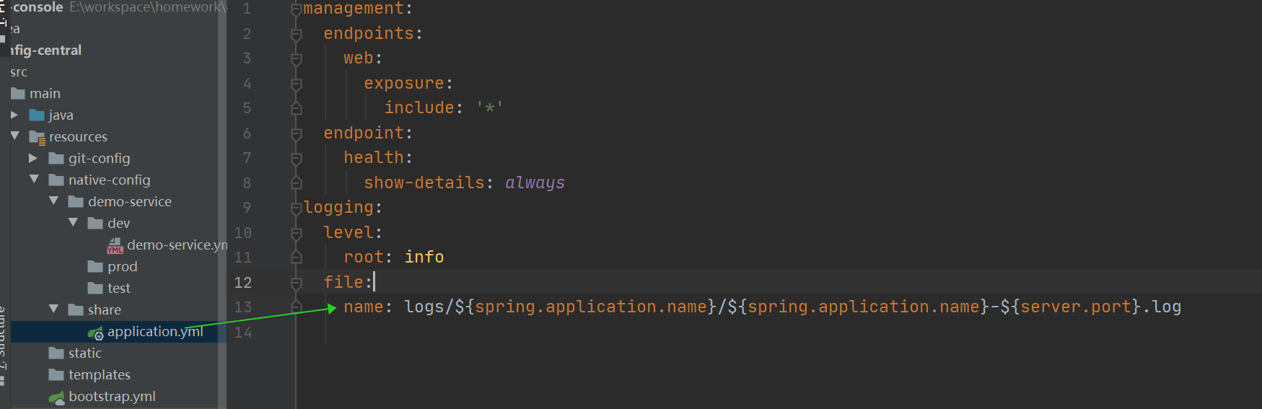Image resolution: width=1262 pixels, height=409 pixels.
Task: Click the git-config folder icon
Action: 56,159
